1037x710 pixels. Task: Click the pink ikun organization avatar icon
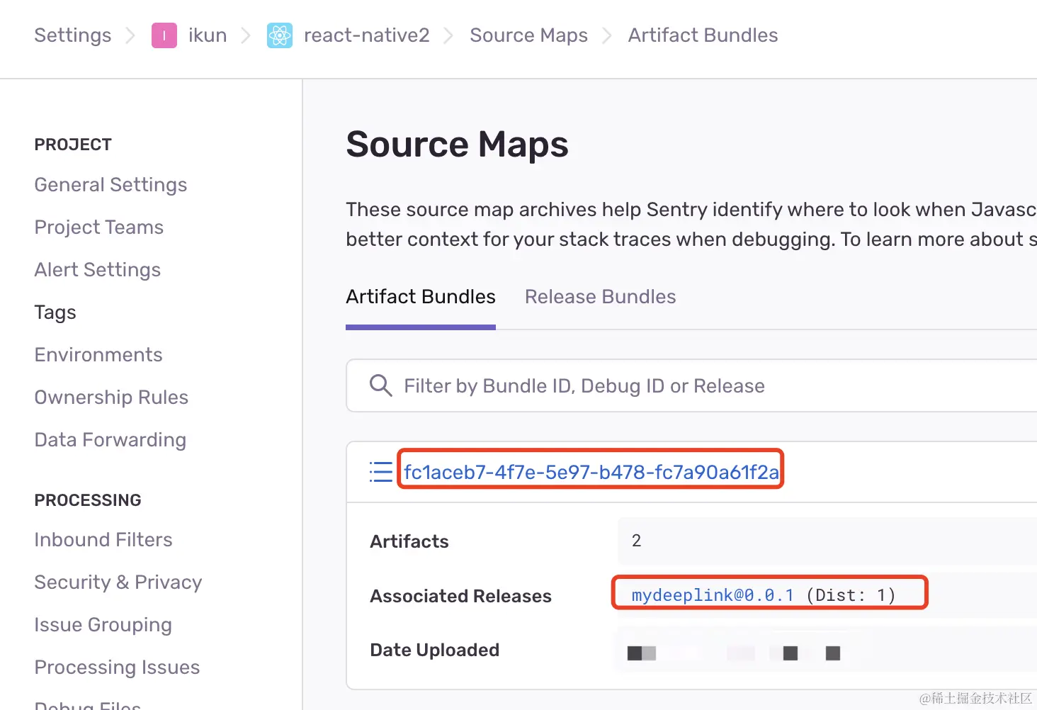164,35
